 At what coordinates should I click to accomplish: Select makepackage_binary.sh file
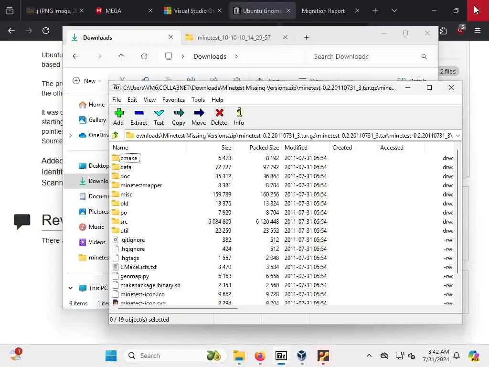[x=150, y=285]
